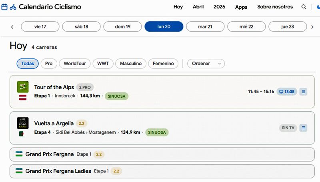Advance to next days with right arrow
Image resolution: width=320 pixels, height=182 pixels.
coord(312,27)
